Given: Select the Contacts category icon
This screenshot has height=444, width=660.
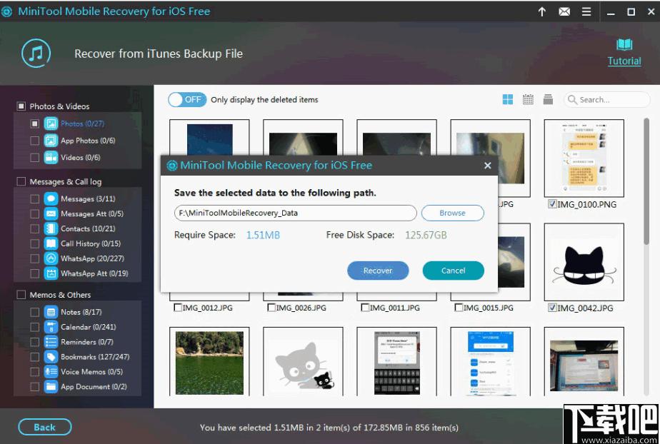Looking at the screenshot, I should [x=51, y=228].
